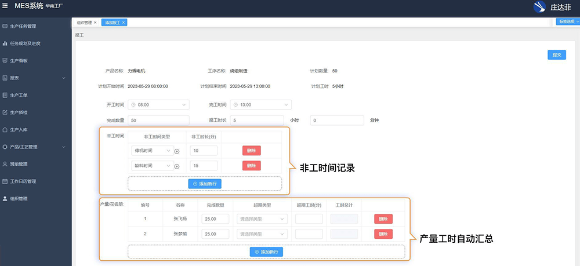Click the 组织管理 user icon in sidebar
This screenshot has height=266, width=580.
(5, 198)
